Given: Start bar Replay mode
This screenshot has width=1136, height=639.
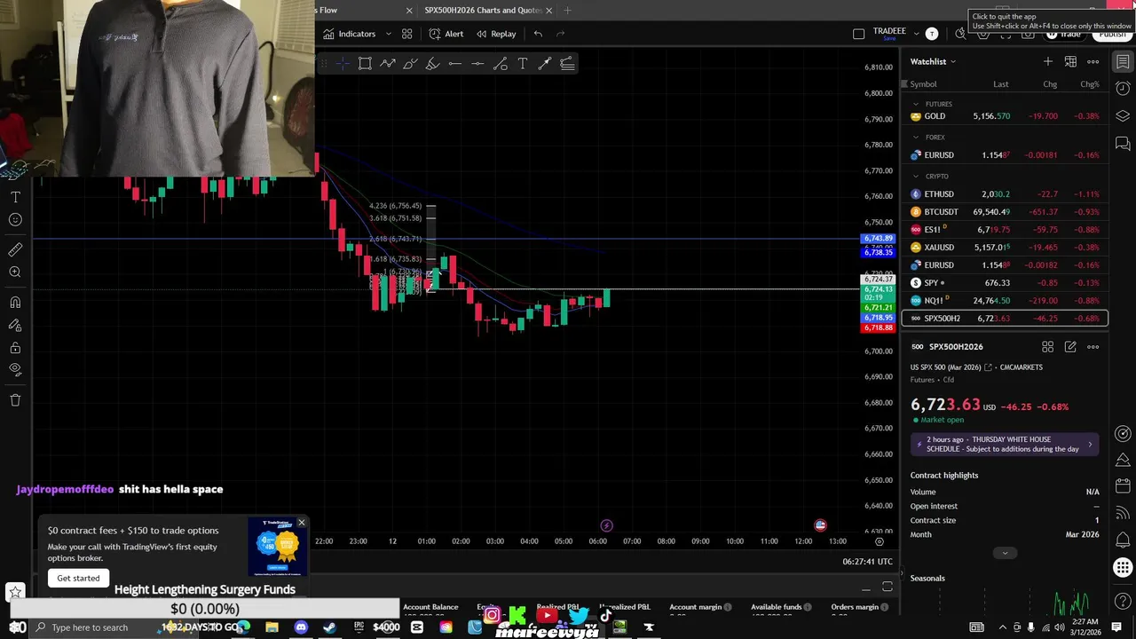Looking at the screenshot, I should click(x=495, y=34).
